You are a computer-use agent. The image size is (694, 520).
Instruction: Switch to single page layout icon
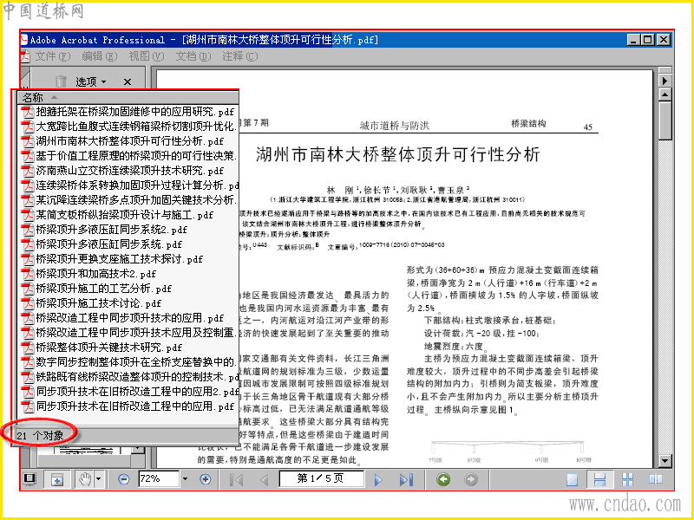tap(572, 480)
